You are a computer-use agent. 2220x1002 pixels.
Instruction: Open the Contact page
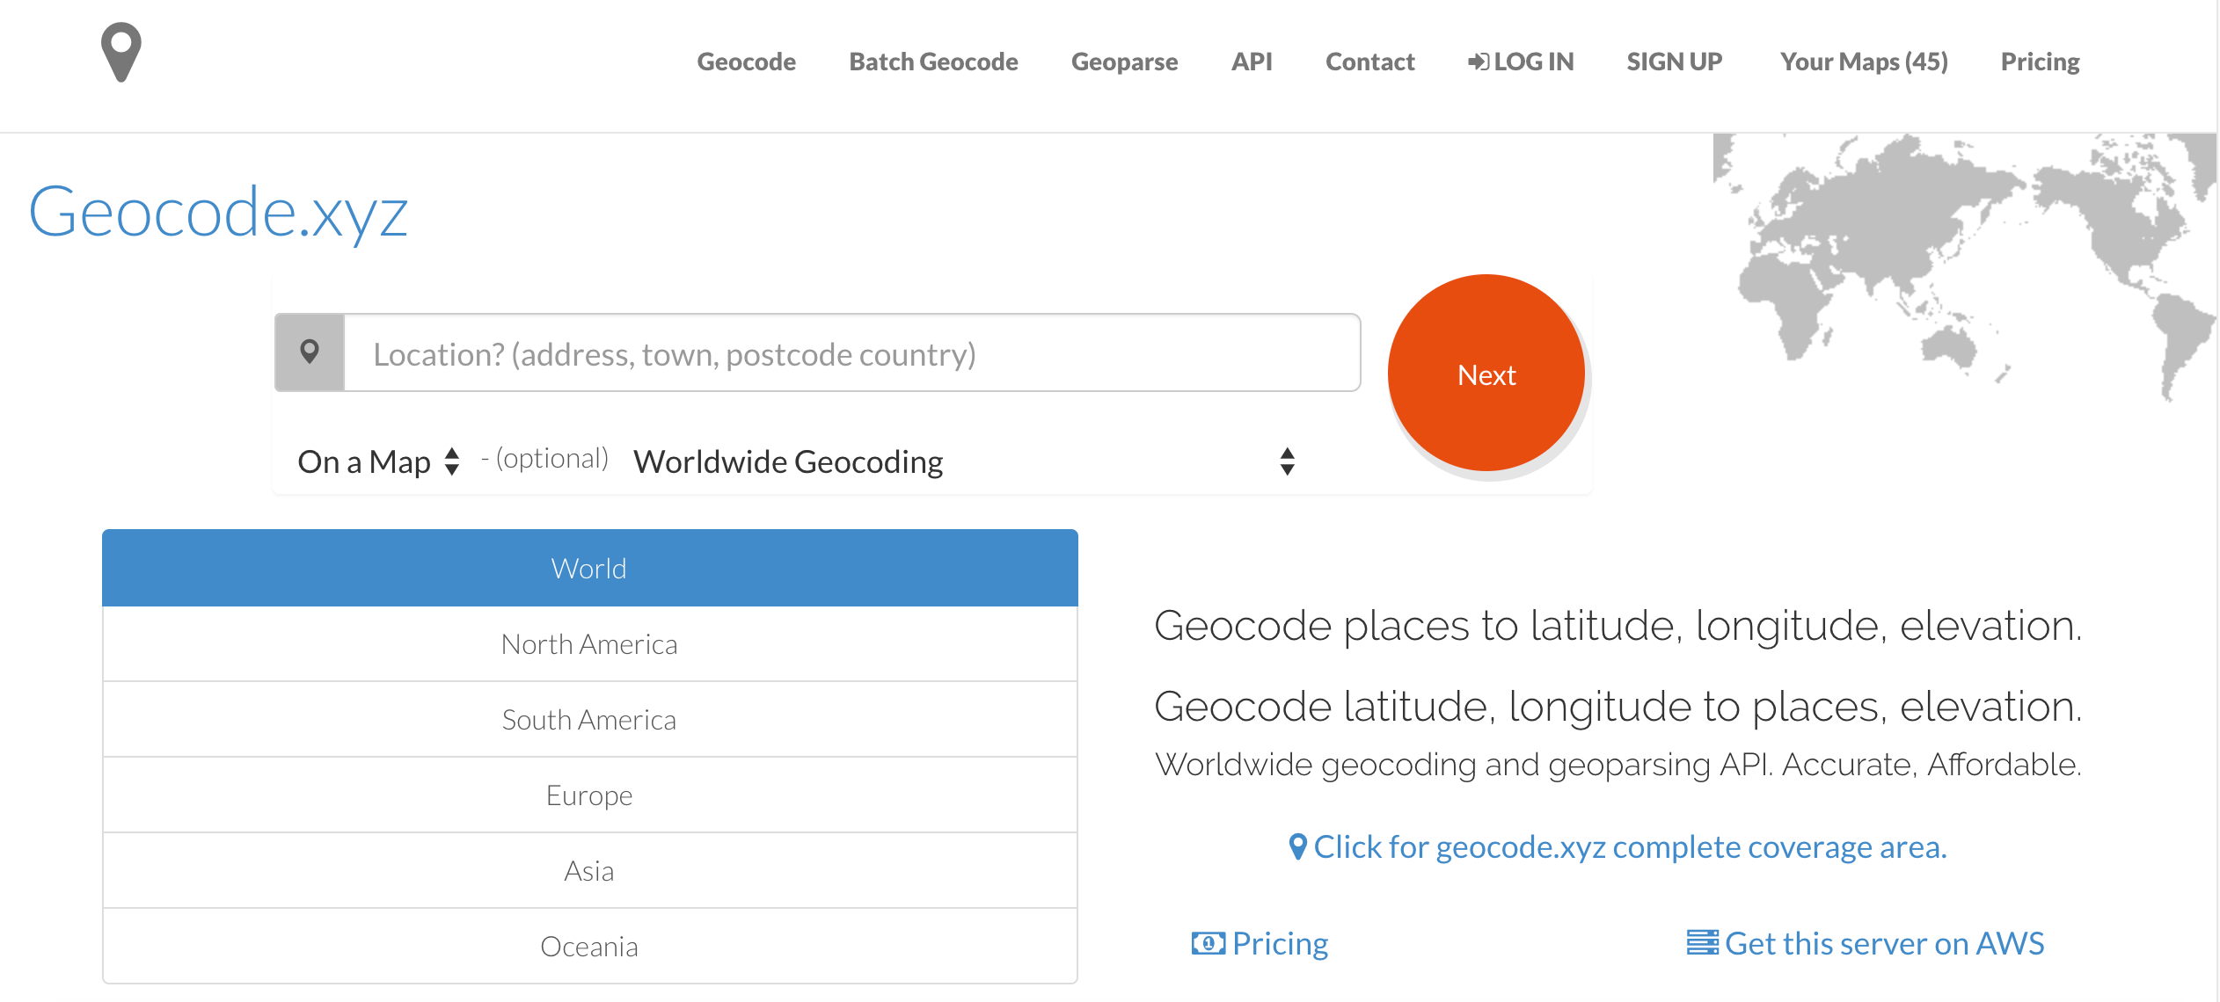point(1369,62)
